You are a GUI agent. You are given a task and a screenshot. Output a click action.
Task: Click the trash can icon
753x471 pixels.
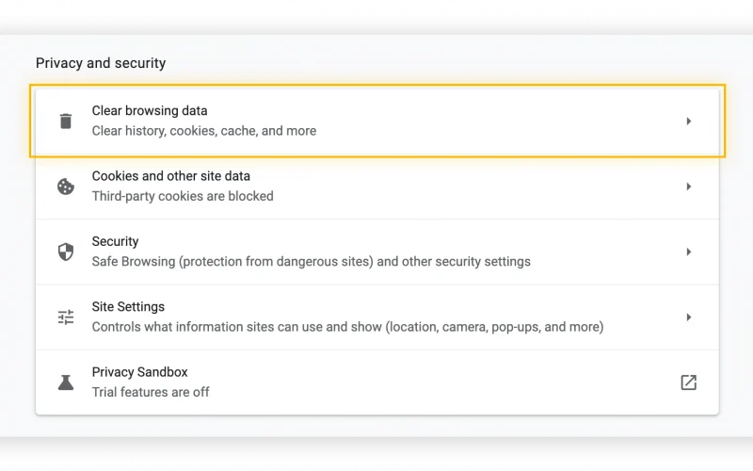(66, 121)
